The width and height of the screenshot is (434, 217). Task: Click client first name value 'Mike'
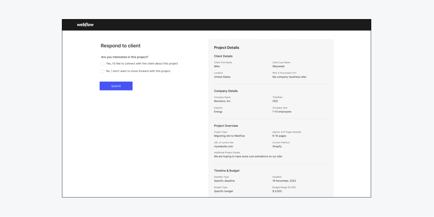217,66
